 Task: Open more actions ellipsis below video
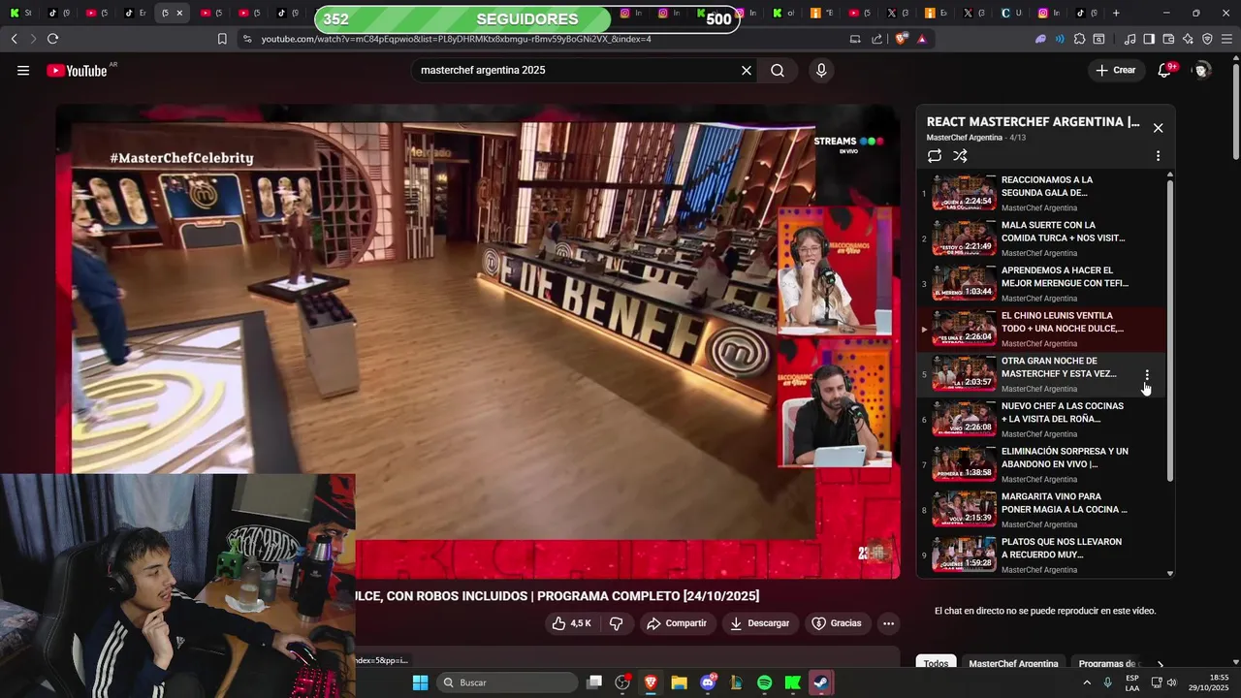(x=888, y=623)
